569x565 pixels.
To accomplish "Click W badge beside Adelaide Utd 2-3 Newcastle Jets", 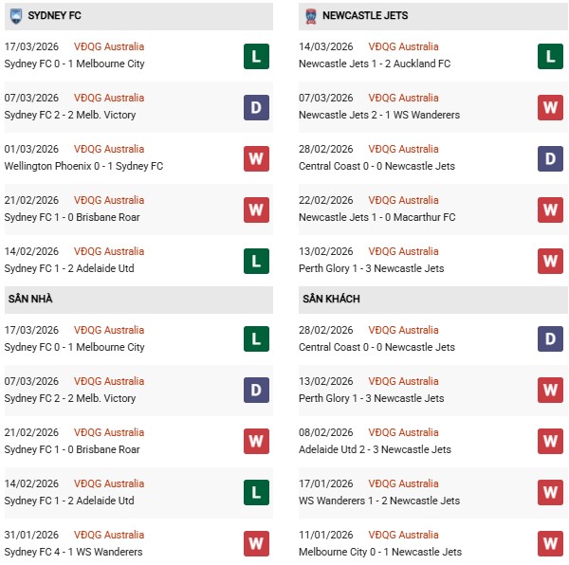I will click(550, 442).
